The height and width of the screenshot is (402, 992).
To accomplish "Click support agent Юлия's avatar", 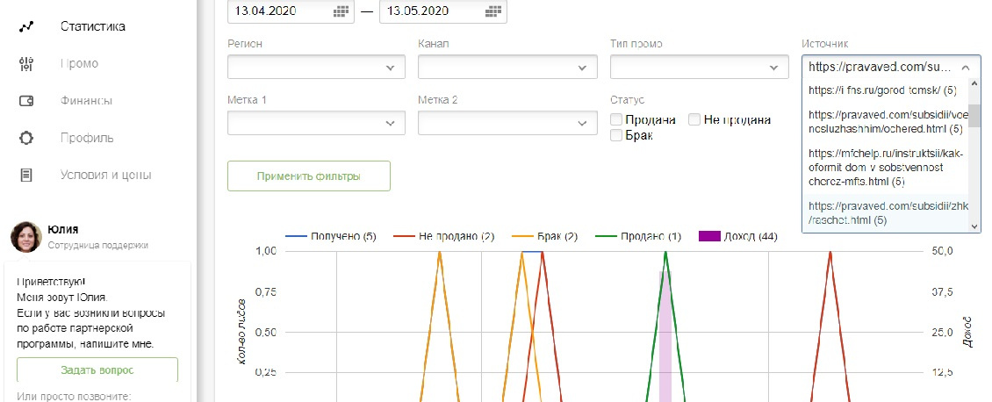I will coord(26,237).
